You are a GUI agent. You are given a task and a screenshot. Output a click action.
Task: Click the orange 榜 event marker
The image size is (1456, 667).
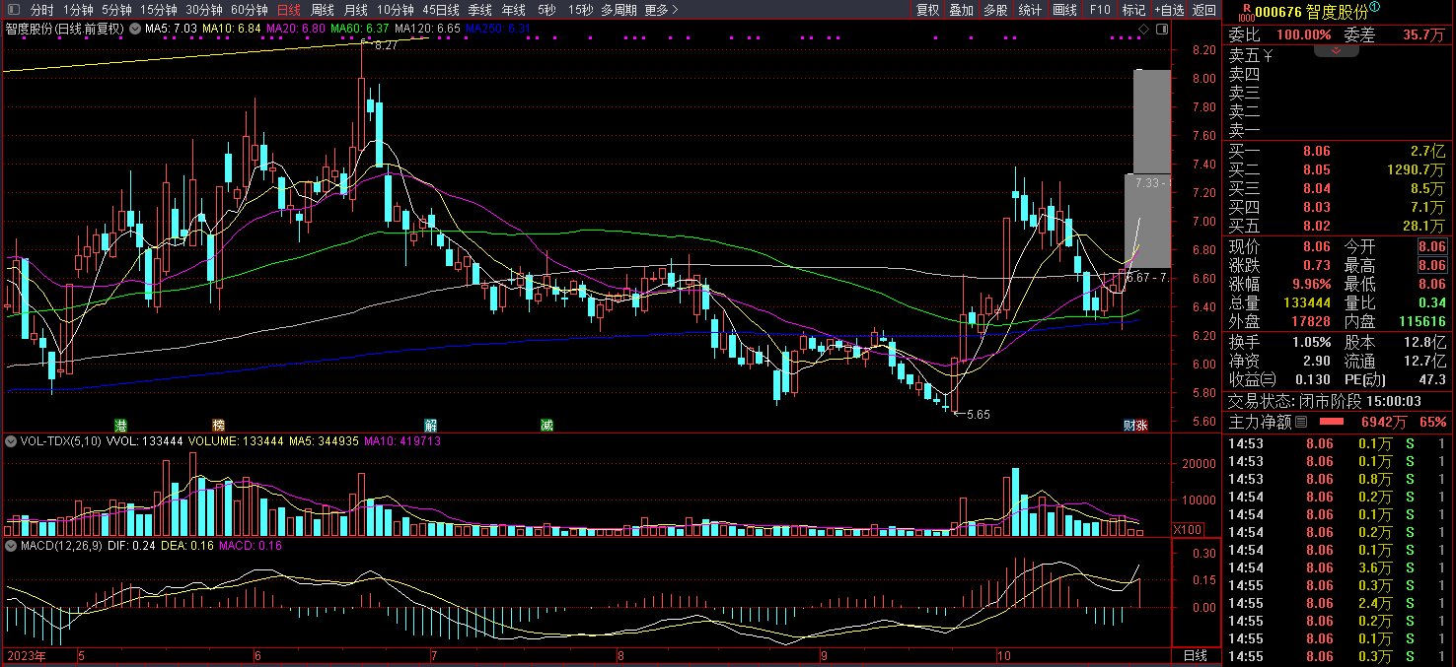pos(218,426)
